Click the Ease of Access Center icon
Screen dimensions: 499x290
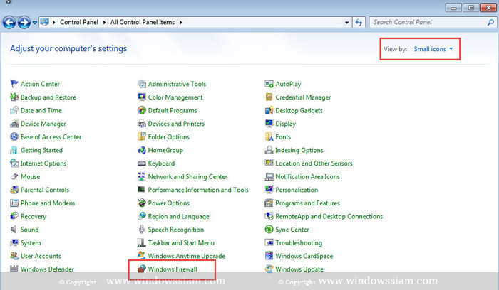pos(14,136)
